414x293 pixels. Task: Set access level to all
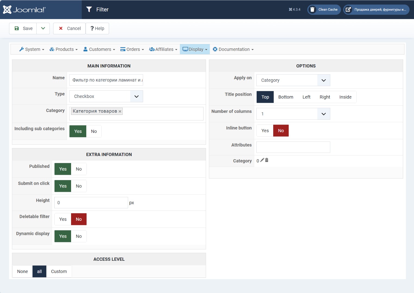(39, 272)
